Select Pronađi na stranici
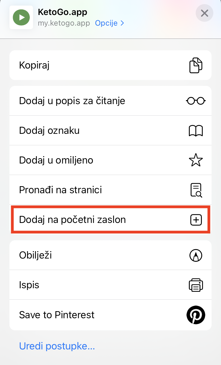221x365 pixels. coord(60,190)
